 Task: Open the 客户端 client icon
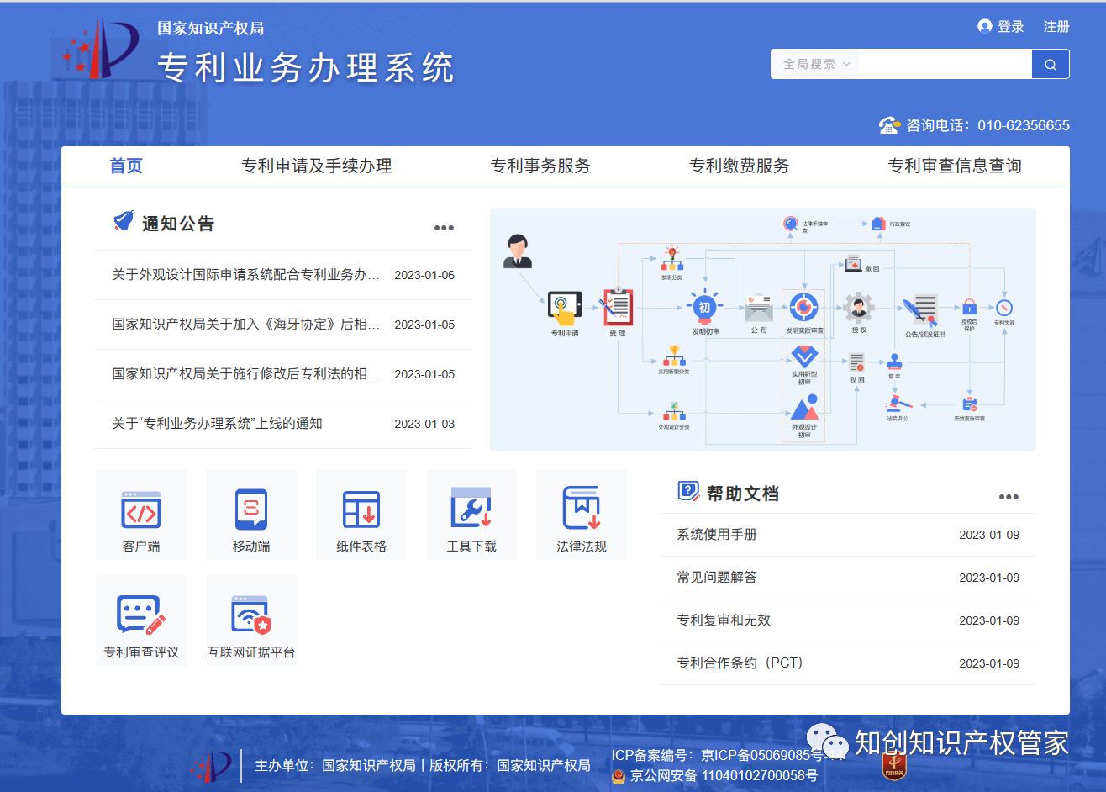(141, 515)
